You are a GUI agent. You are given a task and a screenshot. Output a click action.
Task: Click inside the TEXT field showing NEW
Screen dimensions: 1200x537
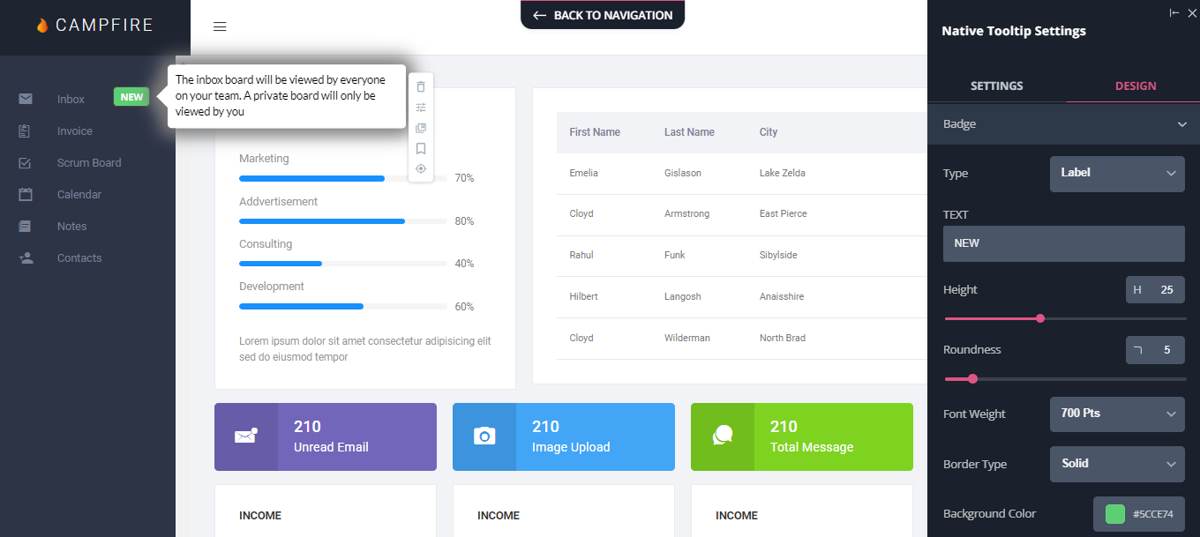(1063, 243)
